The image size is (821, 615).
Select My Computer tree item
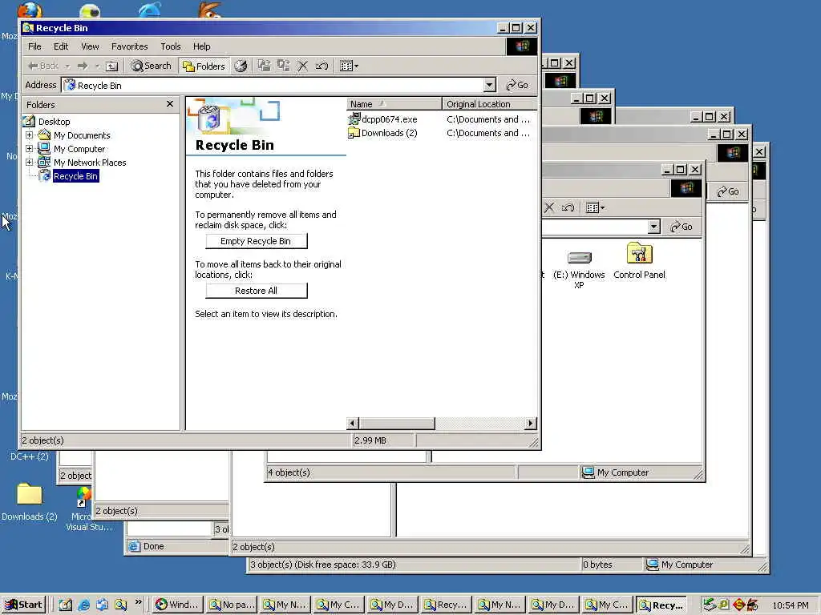coord(79,149)
